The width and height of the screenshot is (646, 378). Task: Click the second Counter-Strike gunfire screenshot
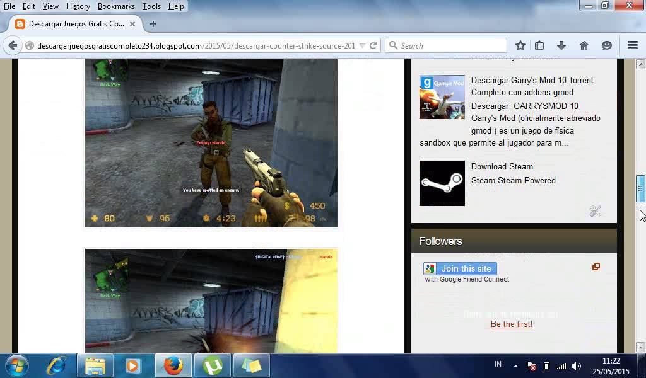tap(211, 301)
